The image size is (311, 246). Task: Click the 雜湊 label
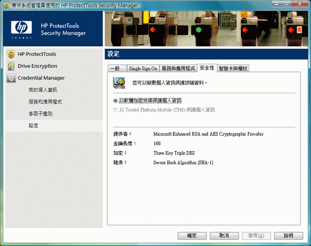(120, 162)
